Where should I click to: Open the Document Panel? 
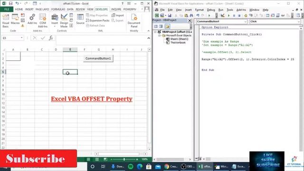(x=134, y=21)
